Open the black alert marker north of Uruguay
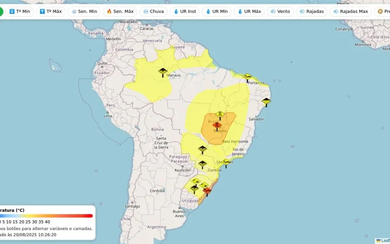 pos(194,189)
